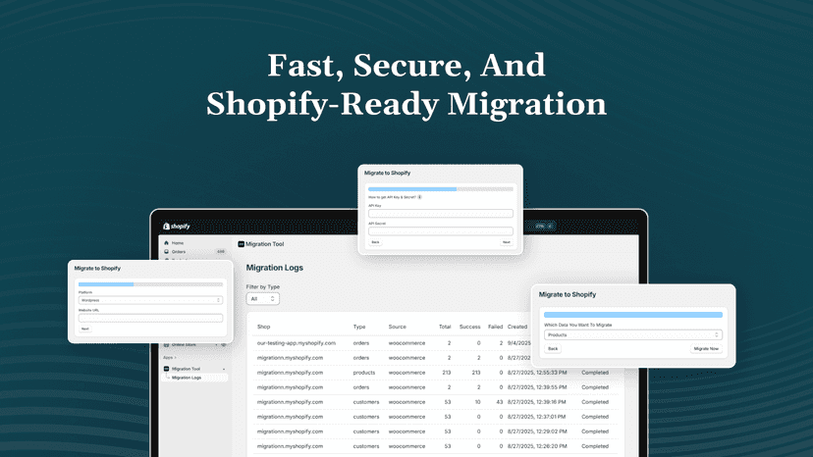Open Migration Tool in the sidebar
The image size is (813, 457).
click(x=186, y=369)
